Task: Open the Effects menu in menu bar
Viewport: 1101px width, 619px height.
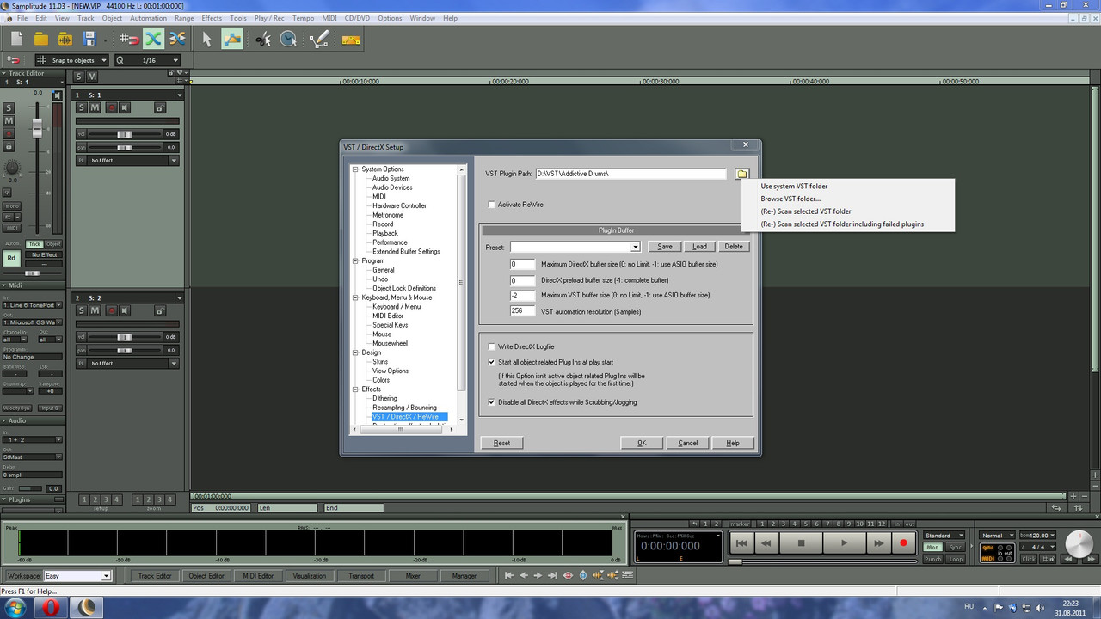Action: [x=212, y=18]
